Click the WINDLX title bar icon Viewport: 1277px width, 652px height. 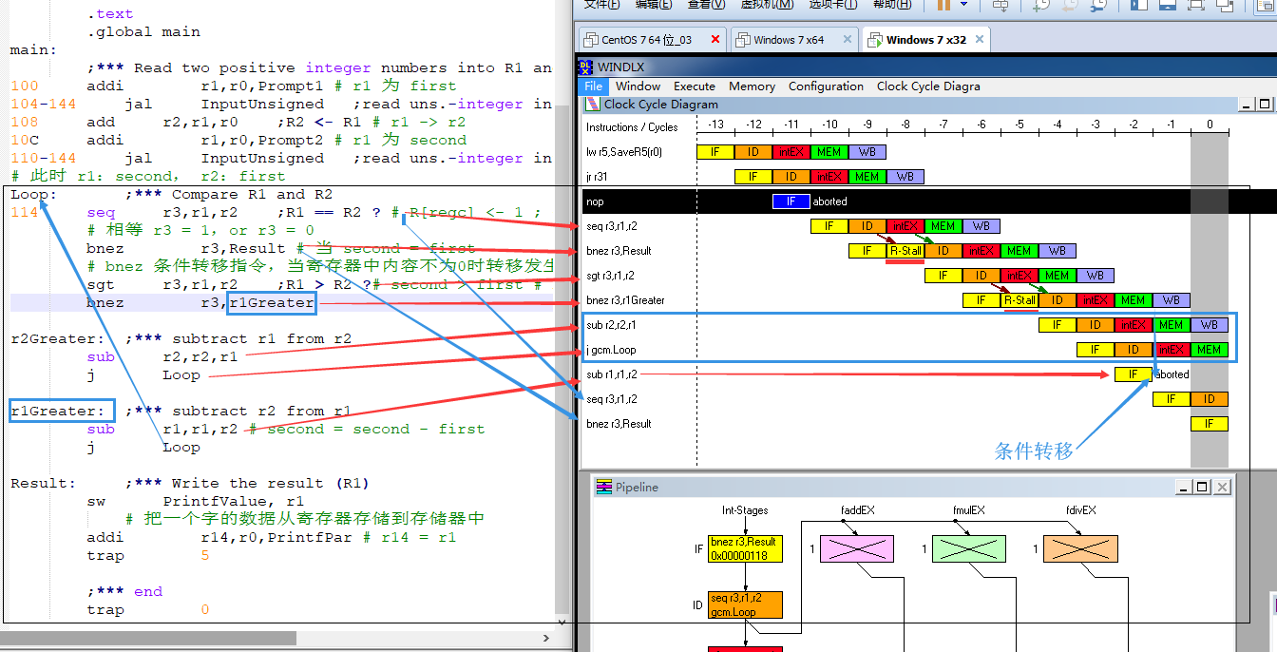(x=585, y=67)
